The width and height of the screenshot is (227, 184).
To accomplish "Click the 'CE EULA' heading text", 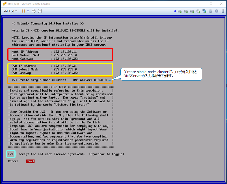I will tap(60, 87).
